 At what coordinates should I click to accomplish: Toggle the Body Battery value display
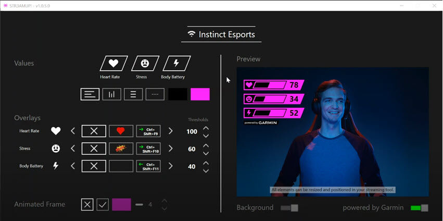pos(176,63)
